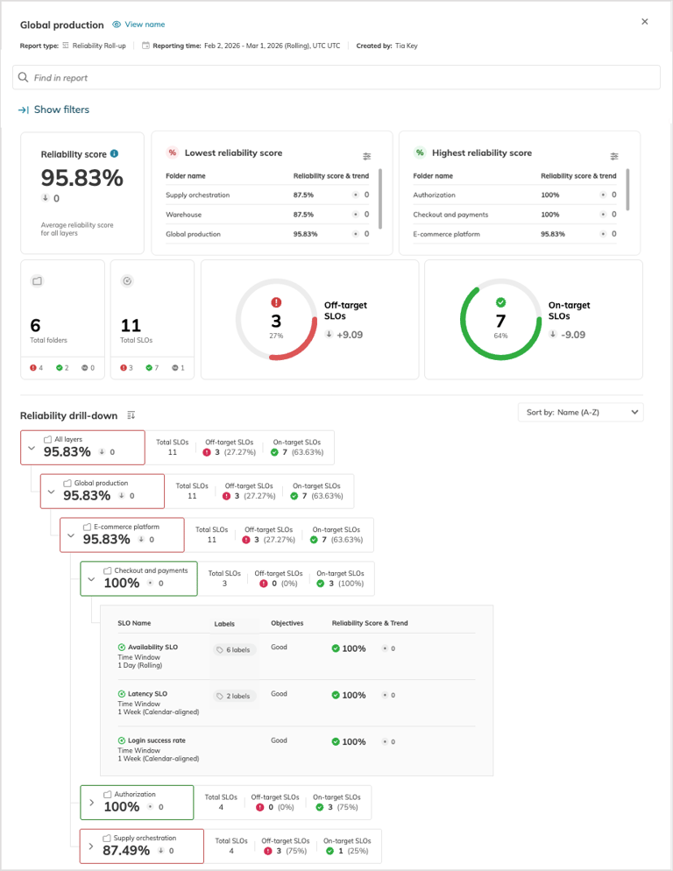Click the Off-target SLOs red alert icon
This screenshot has height=871, width=673.
pyautogui.click(x=276, y=302)
